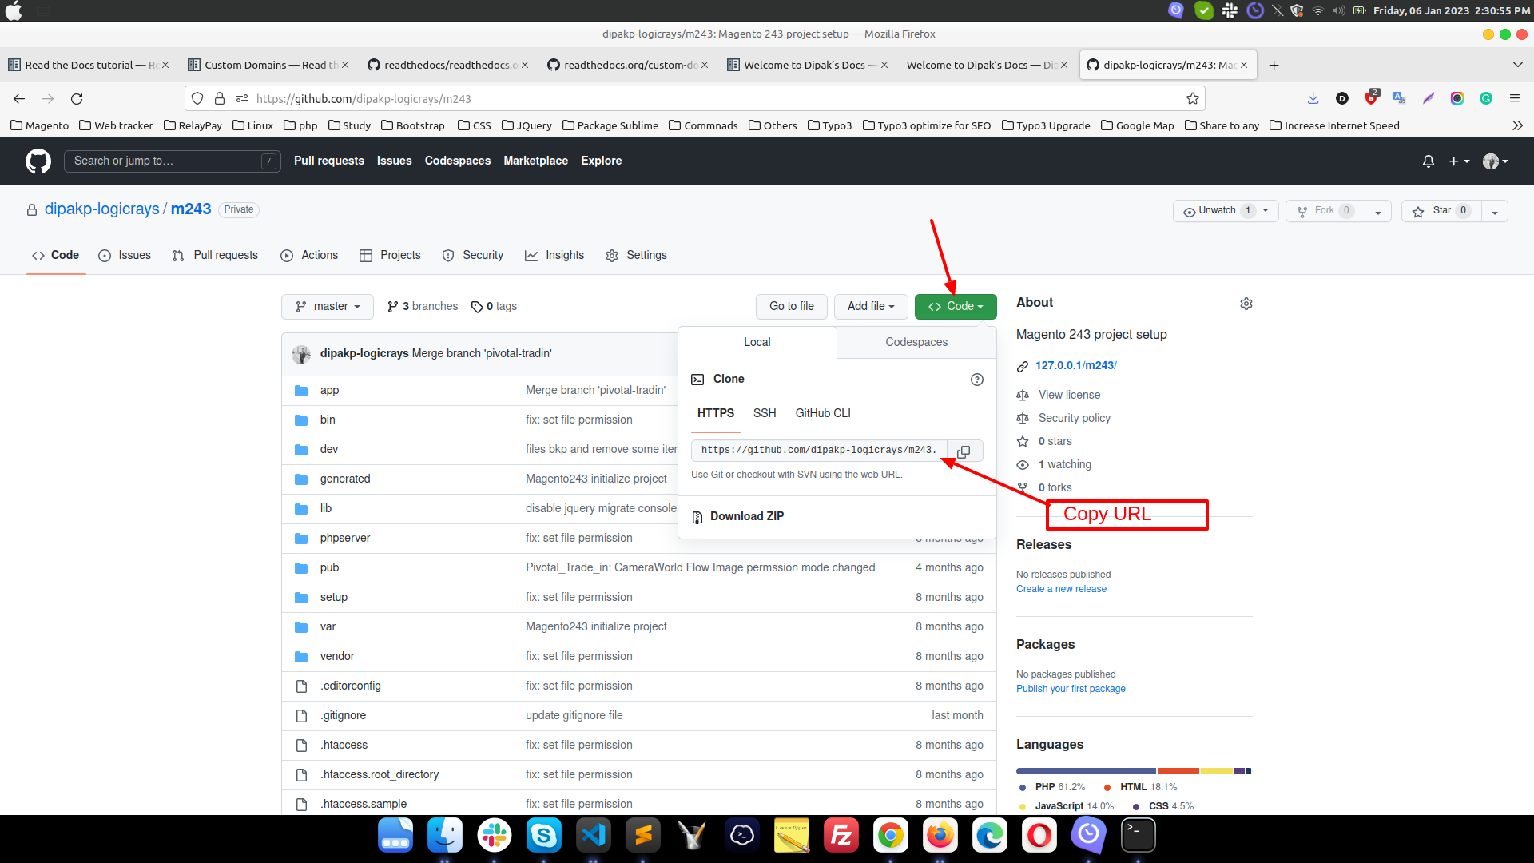Go back to the previous page
This screenshot has width=1534, height=863.
point(19,98)
